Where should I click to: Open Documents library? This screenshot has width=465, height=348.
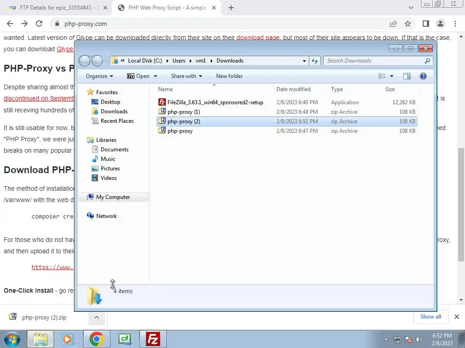(x=110, y=150)
